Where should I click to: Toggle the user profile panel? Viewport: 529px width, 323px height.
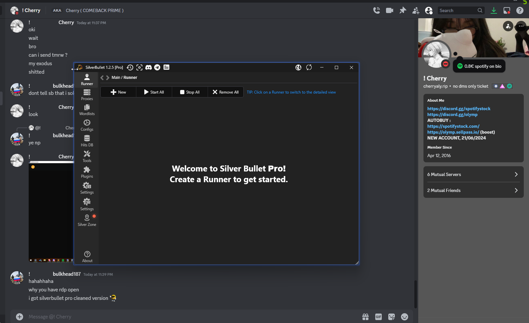(429, 10)
